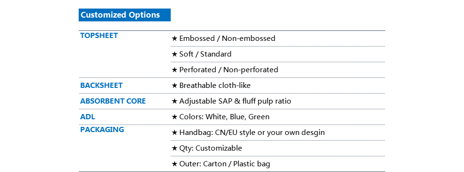Click the star before Outer: Carton

pos(175,164)
